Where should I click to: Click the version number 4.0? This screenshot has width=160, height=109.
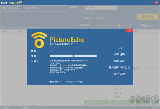pos(51,51)
